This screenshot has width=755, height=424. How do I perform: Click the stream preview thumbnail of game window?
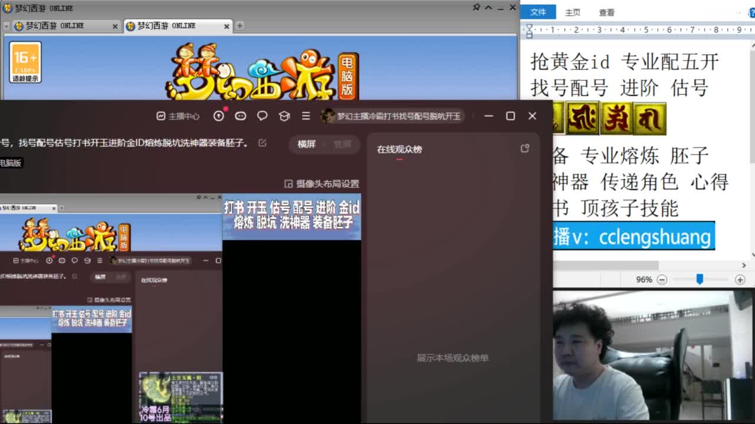[x=111, y=309]
